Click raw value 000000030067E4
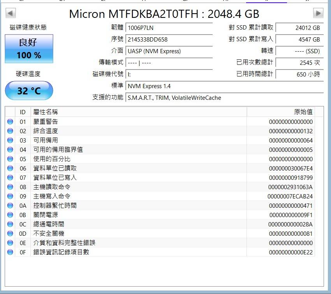This screenshot has width=331, height=294. tap(291, 169)
